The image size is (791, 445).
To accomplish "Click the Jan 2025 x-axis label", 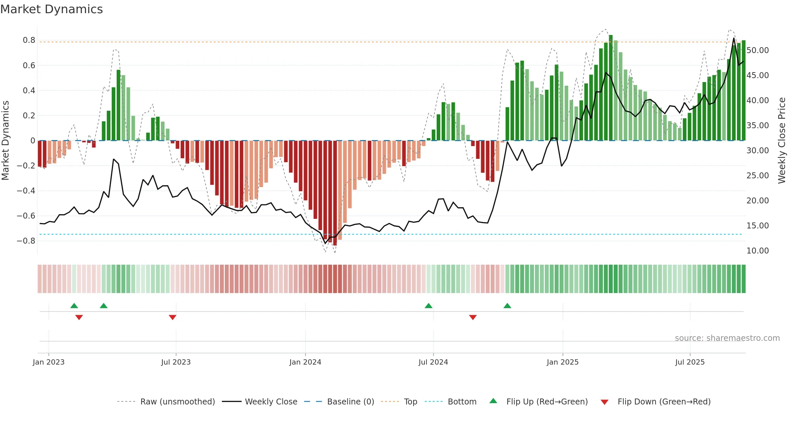I will 563,362.
